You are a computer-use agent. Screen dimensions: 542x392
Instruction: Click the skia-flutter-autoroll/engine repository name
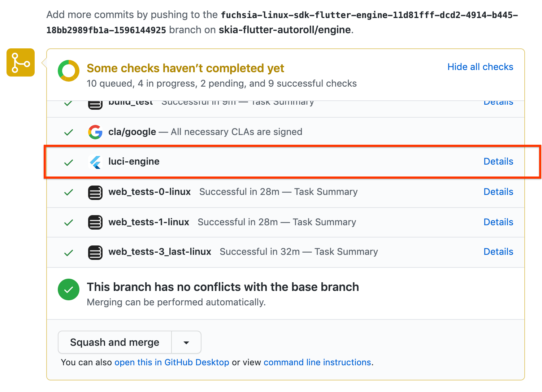(286, 30)
